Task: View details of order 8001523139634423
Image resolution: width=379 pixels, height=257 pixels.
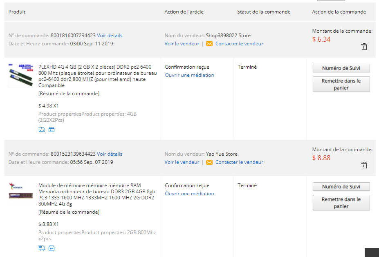Action: pyautogui.click(x=110, y=154)
